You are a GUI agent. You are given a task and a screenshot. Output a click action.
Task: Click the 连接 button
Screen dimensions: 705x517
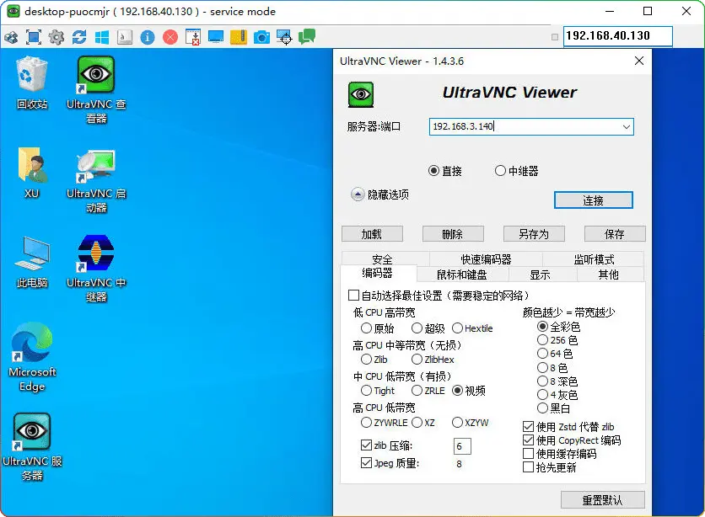594,200
